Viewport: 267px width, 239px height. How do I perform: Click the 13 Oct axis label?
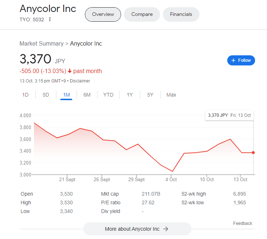click(x=240, y=179)
